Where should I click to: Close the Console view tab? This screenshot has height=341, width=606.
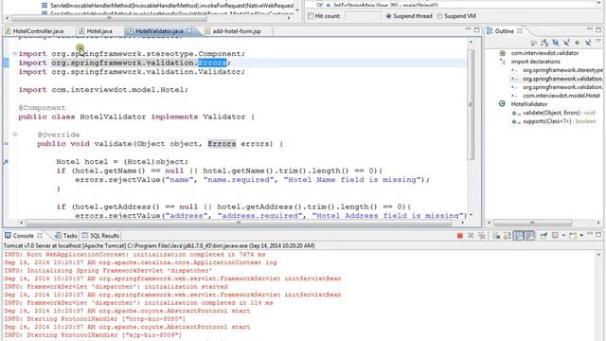click(x=40, y=235)
